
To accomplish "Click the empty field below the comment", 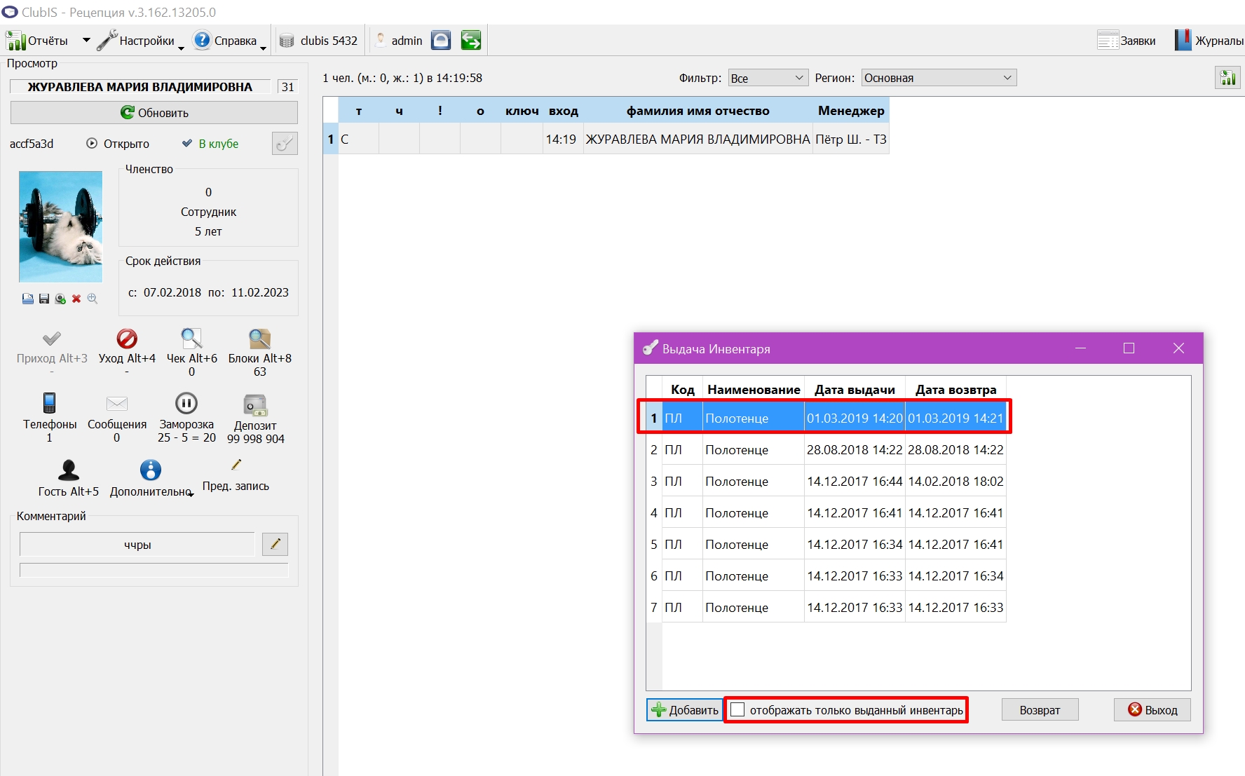I will click(x=154, y=570).
